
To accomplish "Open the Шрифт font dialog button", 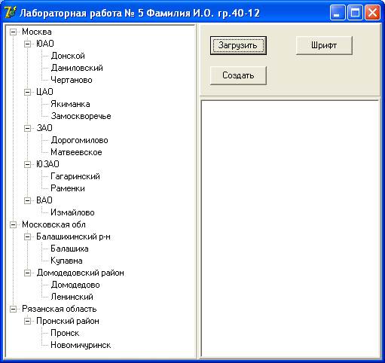I will point(324,45).
